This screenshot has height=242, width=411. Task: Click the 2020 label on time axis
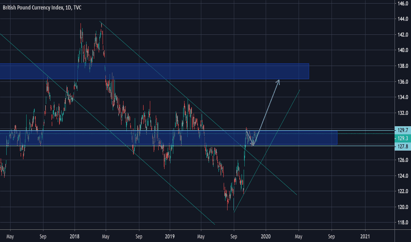[266, 237]
